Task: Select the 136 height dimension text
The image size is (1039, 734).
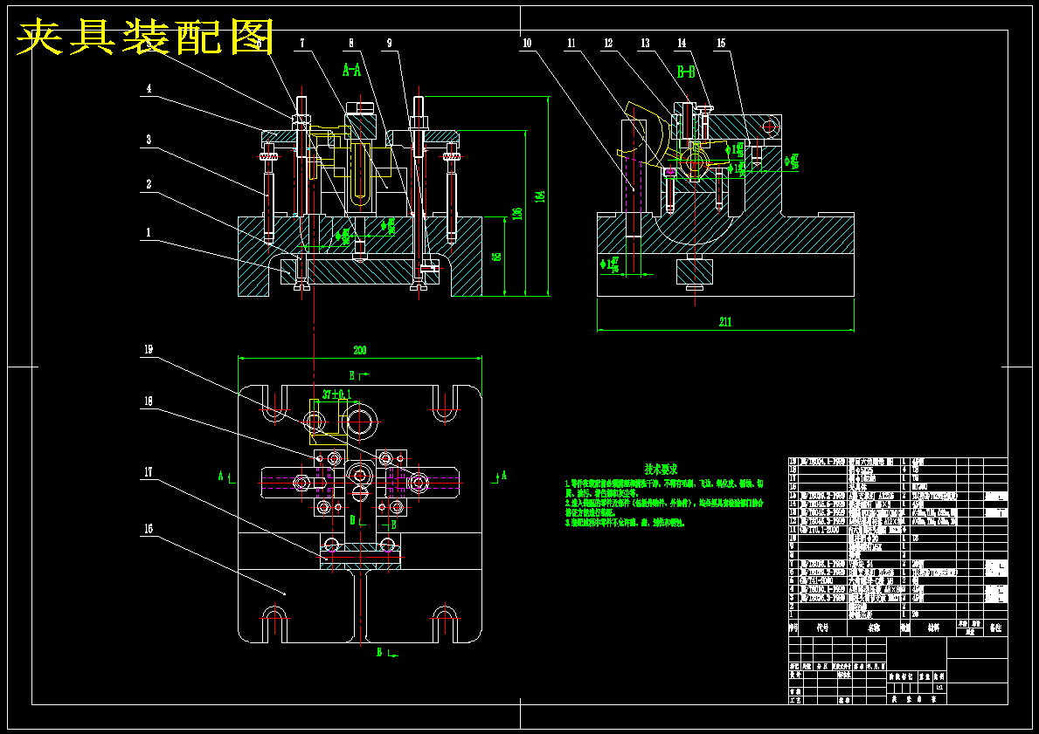Action: pos(516,214)
